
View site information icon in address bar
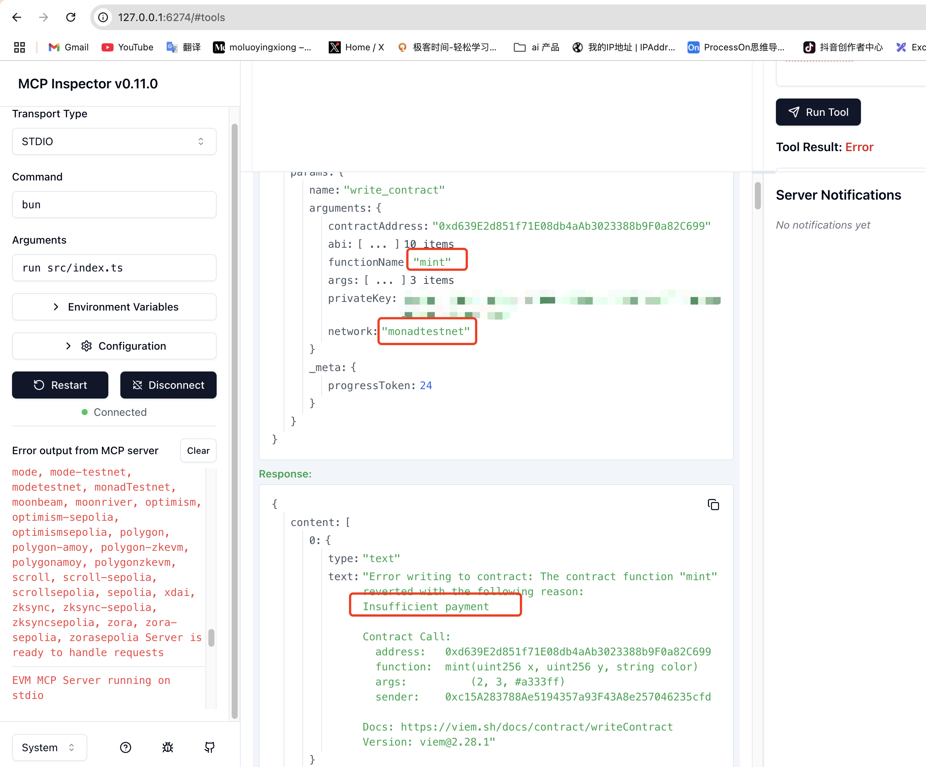103,17
